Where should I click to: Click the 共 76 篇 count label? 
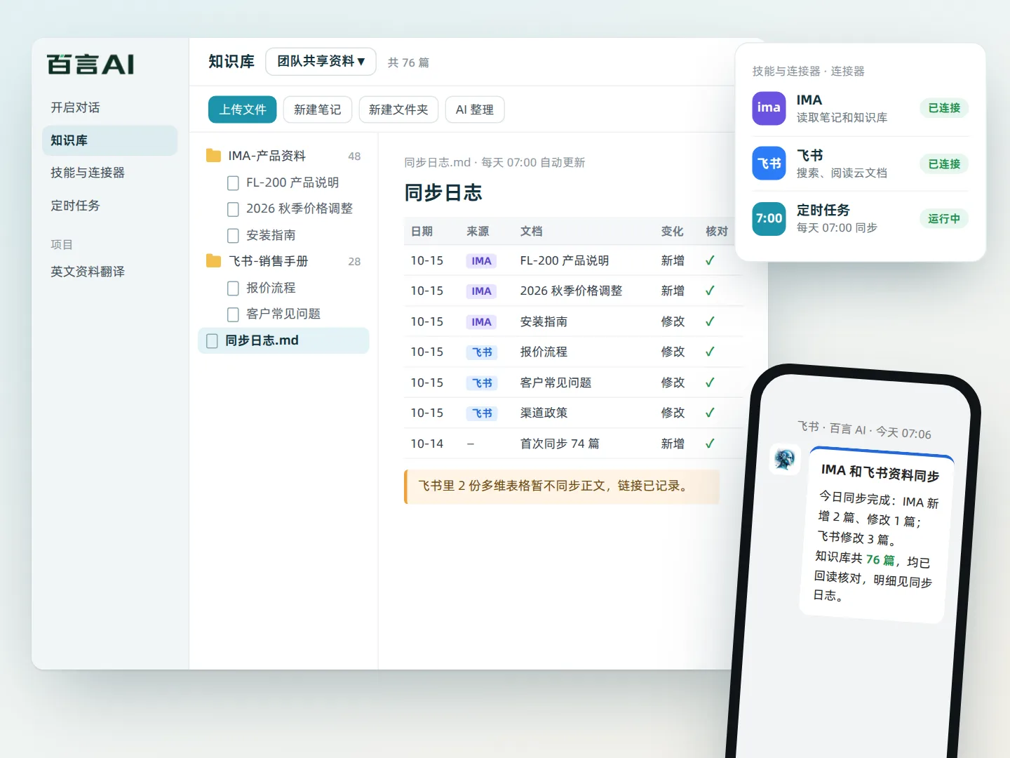pyautogui.click(x=408, y=62)
